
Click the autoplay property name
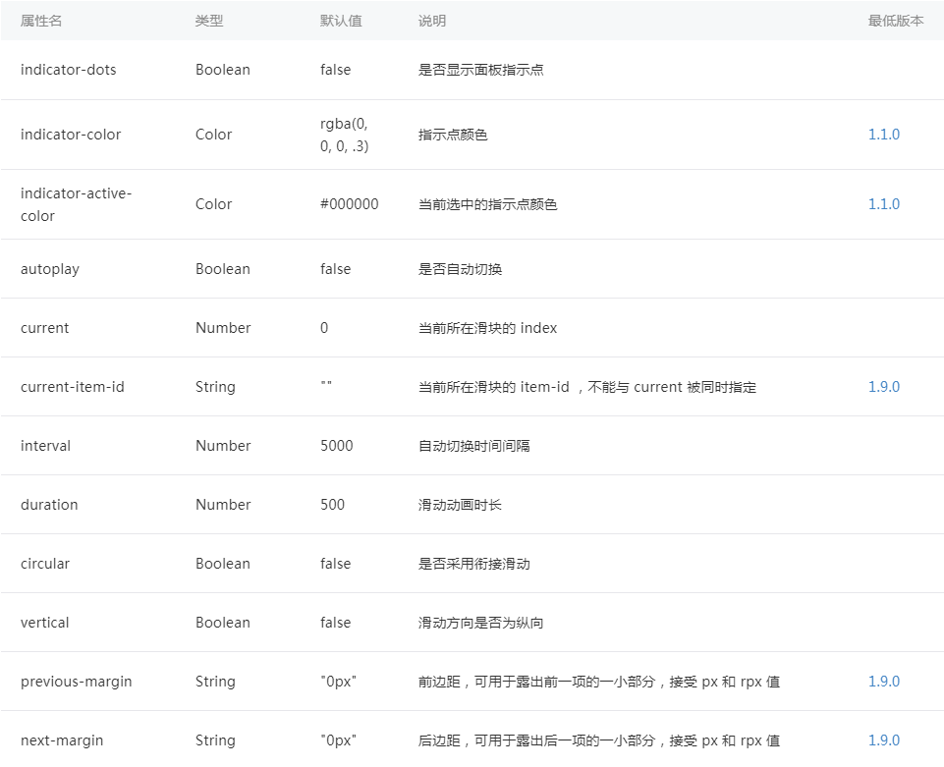click(x=49, y=269)
